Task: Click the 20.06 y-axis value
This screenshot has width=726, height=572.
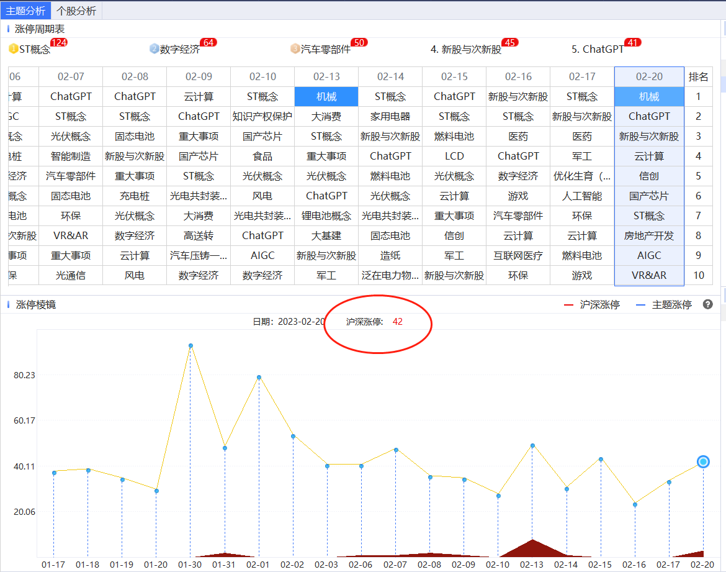Action: 24,512
